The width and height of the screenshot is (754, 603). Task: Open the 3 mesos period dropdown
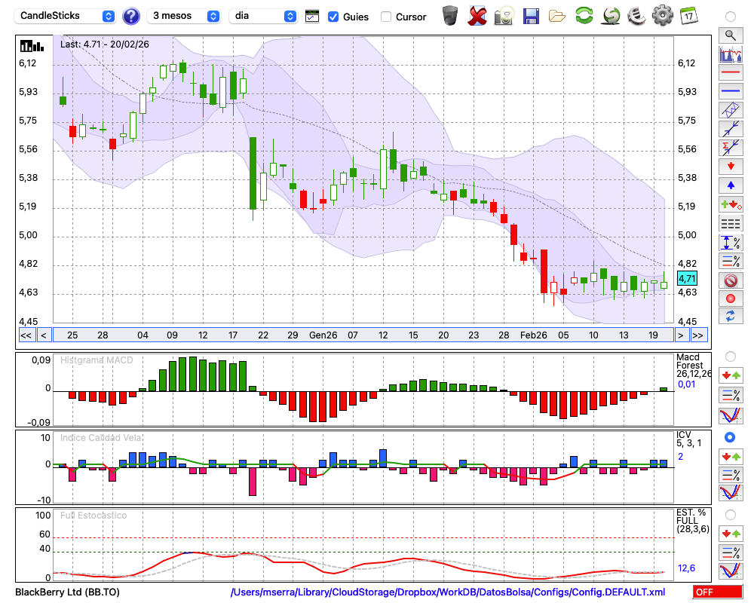pos(184,16)
